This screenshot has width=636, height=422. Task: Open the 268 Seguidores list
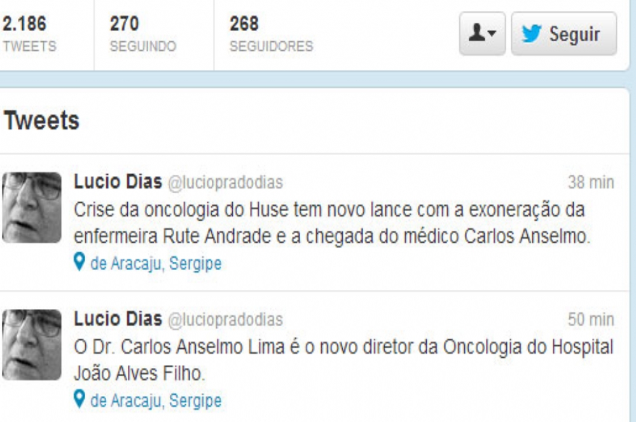tap(272, 34)
